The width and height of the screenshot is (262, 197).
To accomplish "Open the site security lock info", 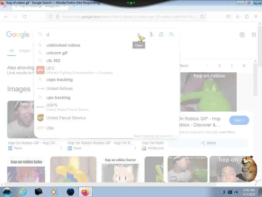I will 58,16.
